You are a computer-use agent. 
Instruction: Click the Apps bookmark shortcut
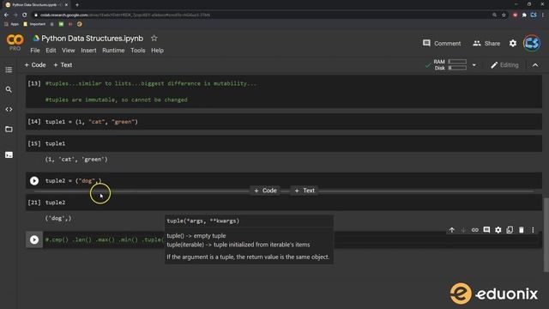click(11, 24)
